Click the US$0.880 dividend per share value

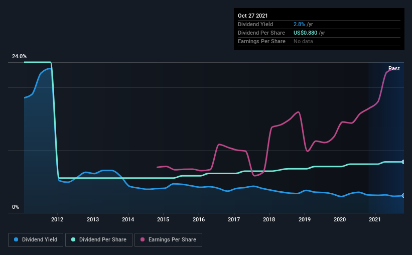click(x=303, y=33)
